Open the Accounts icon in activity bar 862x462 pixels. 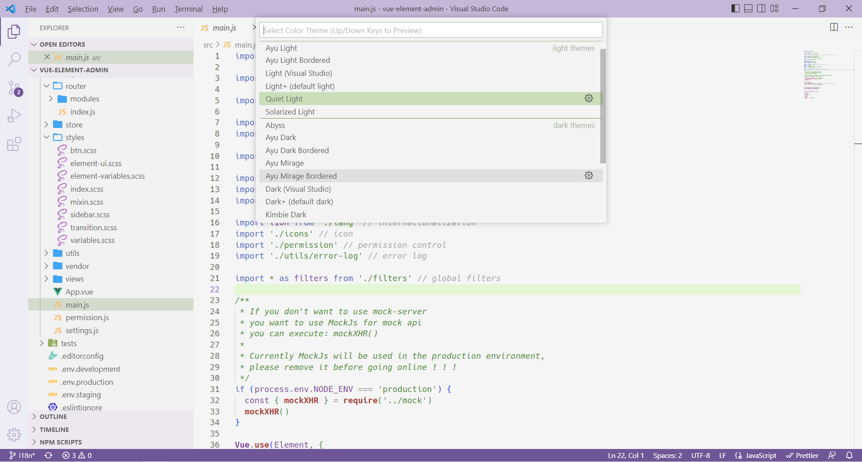(14, 407)
